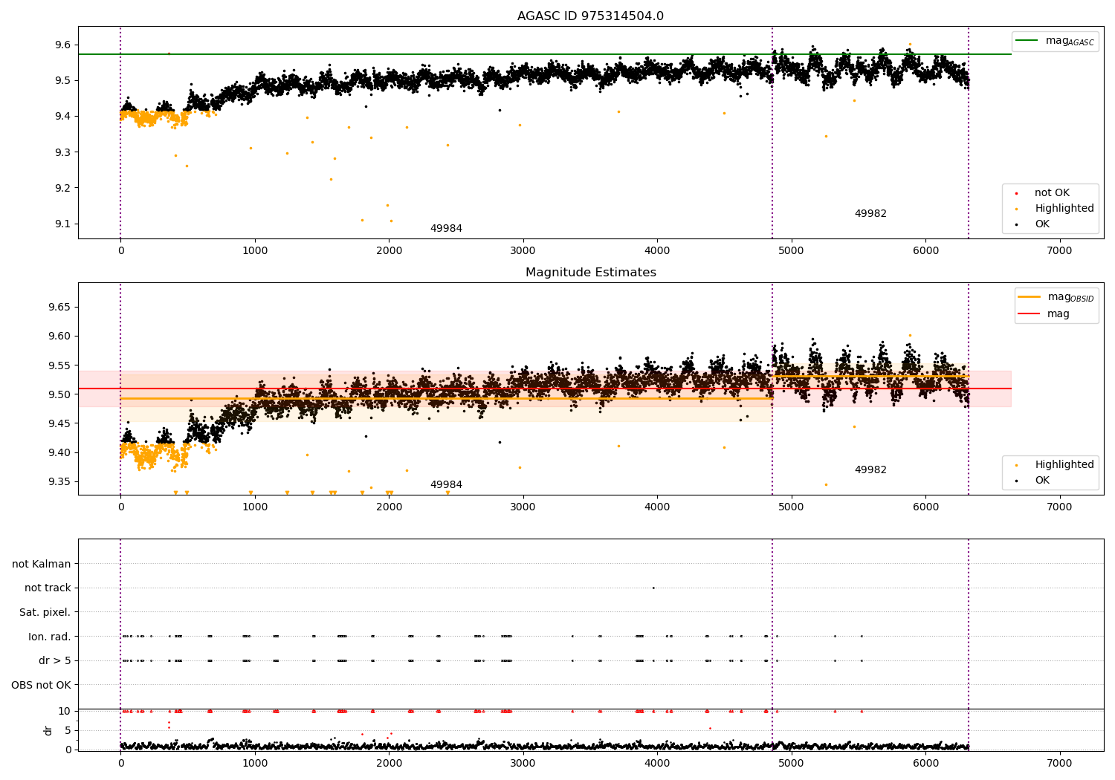Screen dimensions: 1115x780
Task: Click the 9.3 tick label on top plot
Action: [62, 152]
